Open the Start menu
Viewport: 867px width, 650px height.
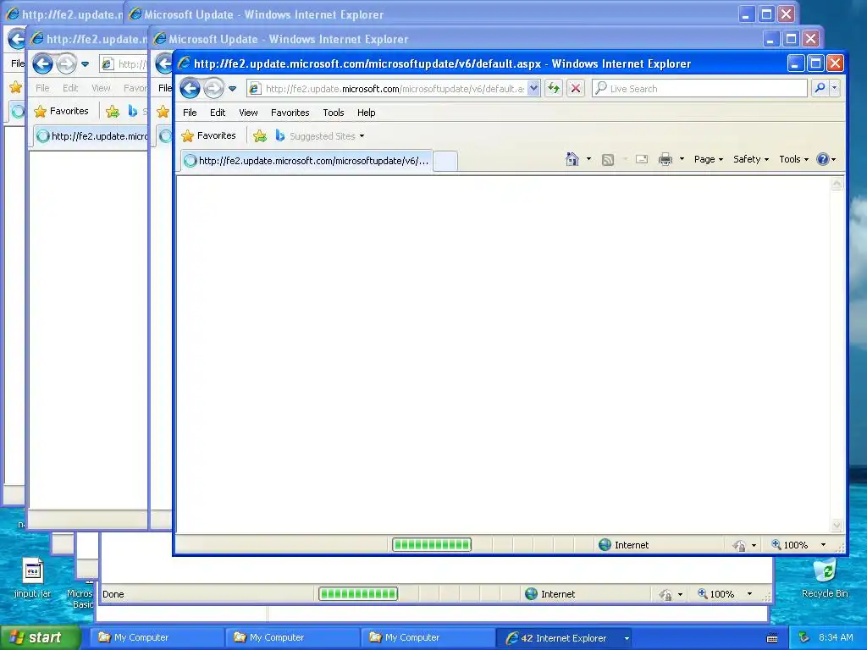[x=41, y=638]
